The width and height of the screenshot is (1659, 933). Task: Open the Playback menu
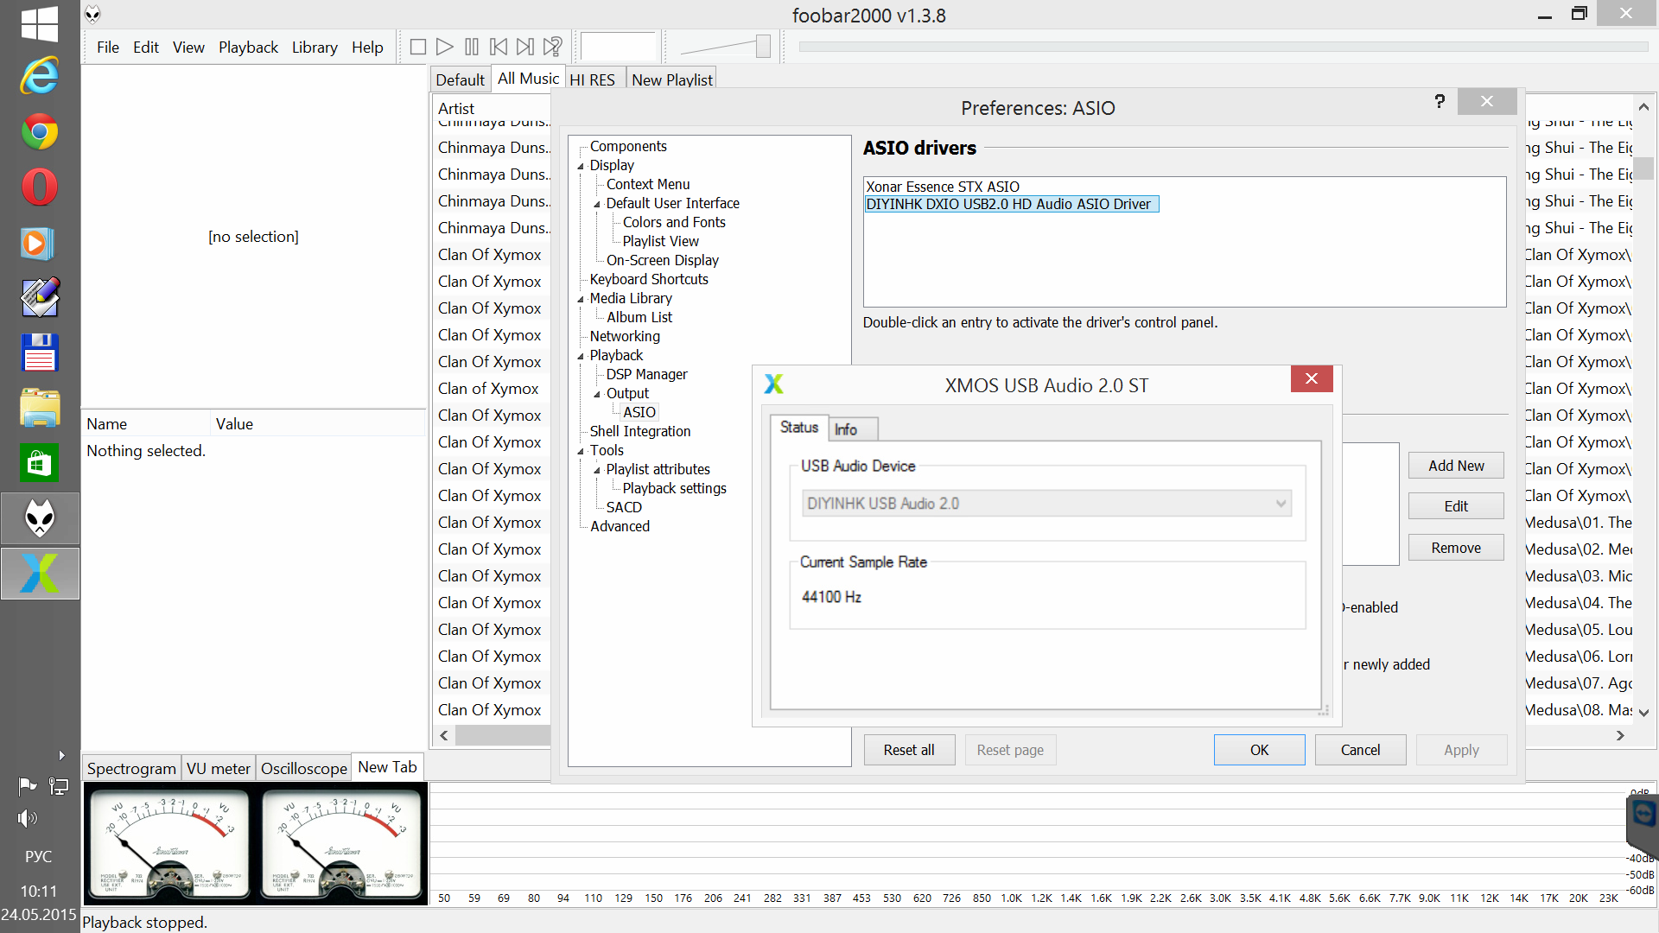tap(248, 47)
